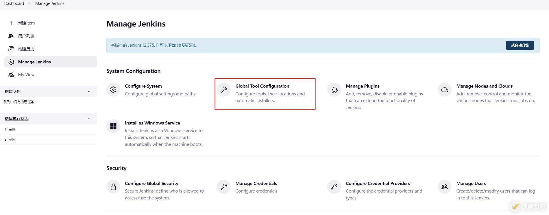Click the 或自动升级 upgrade button
The height and width of the screenshot is (215, 549).
520,45
